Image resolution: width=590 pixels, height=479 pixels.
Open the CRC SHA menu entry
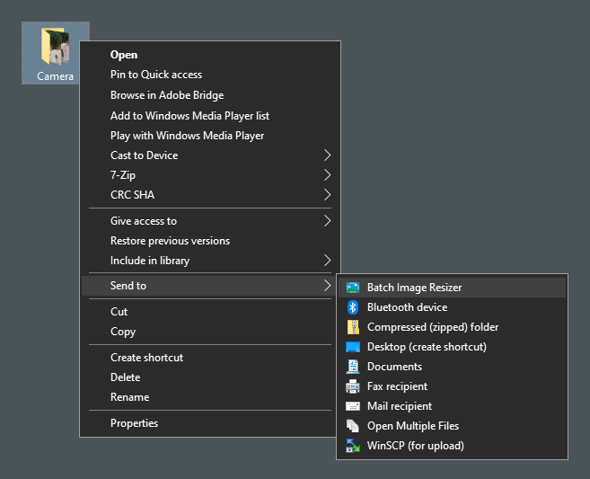[x=210, y=195]
